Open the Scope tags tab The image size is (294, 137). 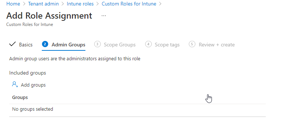167,45
